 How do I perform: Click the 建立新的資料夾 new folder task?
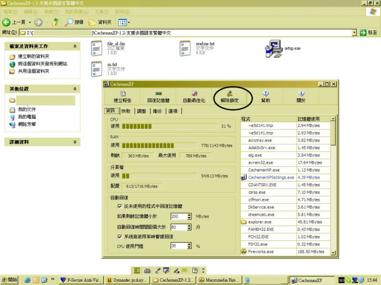tap(33, 57)
